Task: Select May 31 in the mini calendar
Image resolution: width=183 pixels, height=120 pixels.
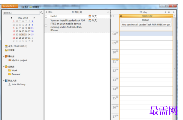Action: [x=29, y=38]
